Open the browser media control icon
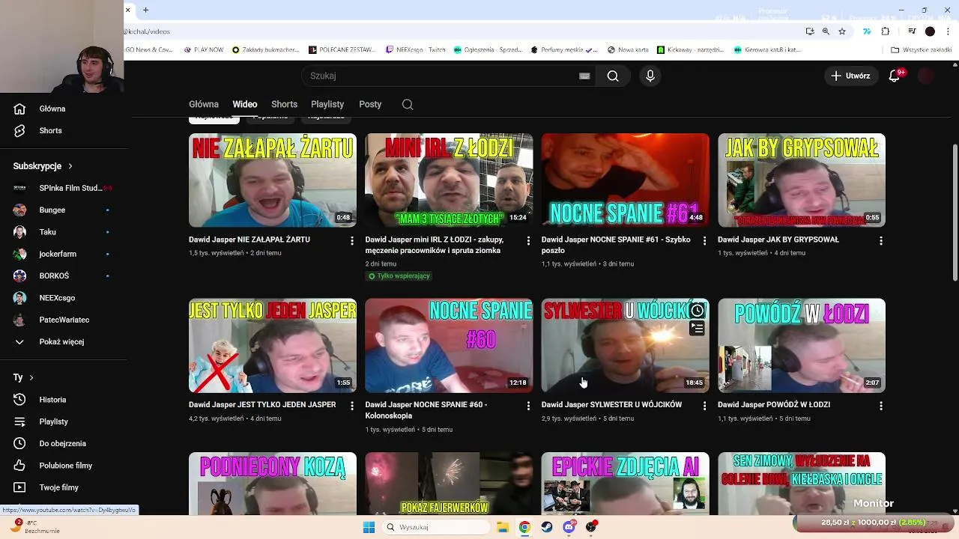The width and height of the screenshot is (959, 539). click(x=912, y=31)
